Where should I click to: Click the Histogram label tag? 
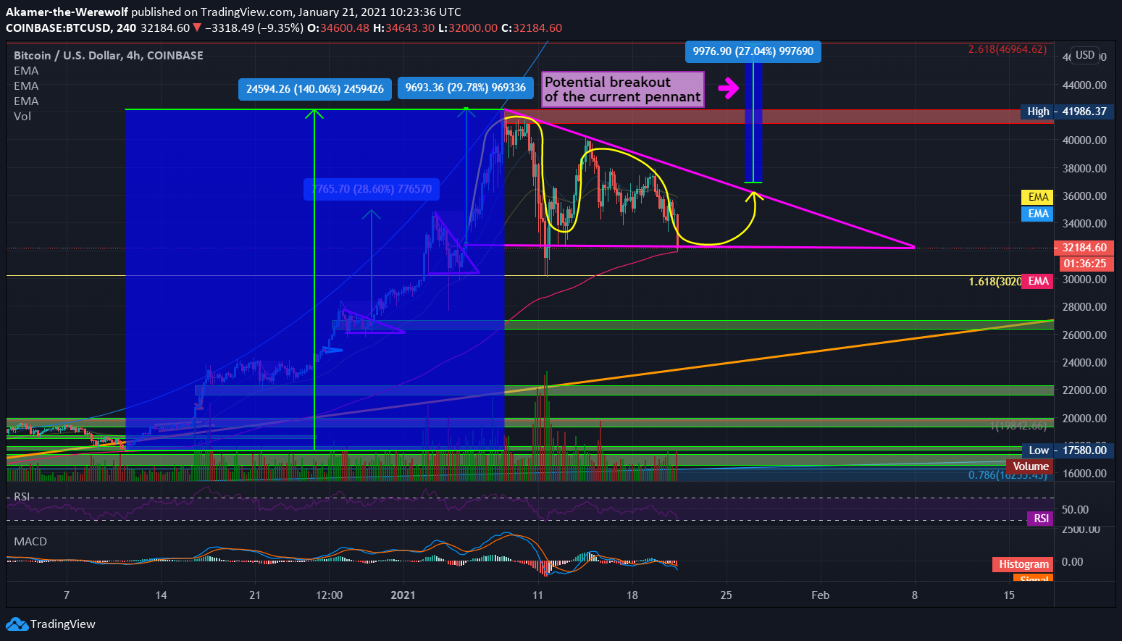1023,564
